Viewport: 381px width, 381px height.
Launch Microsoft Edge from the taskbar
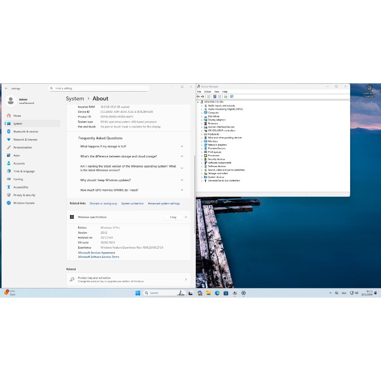217,293
